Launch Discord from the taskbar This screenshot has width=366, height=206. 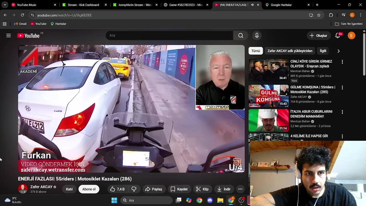[x=210, y=200]
